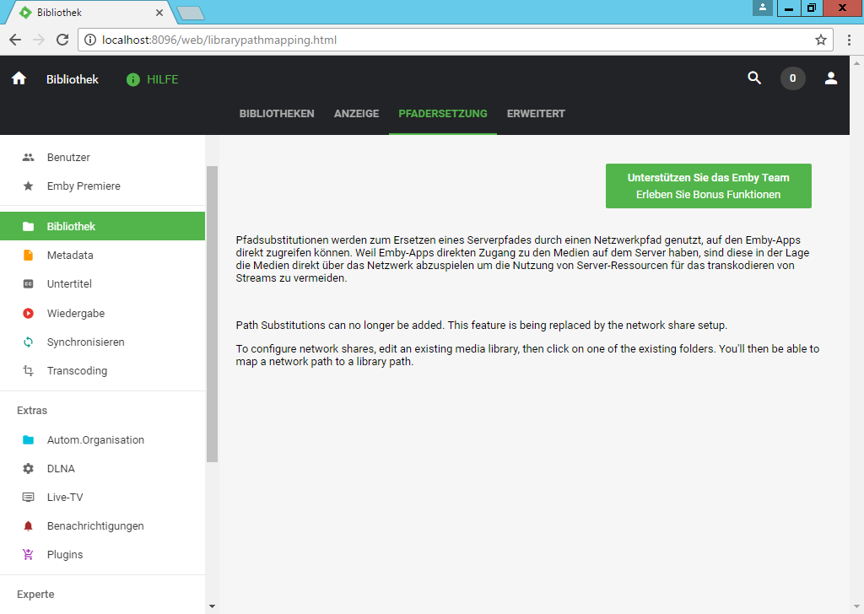Open Chrome's three-dot menu

pos(849,40)
